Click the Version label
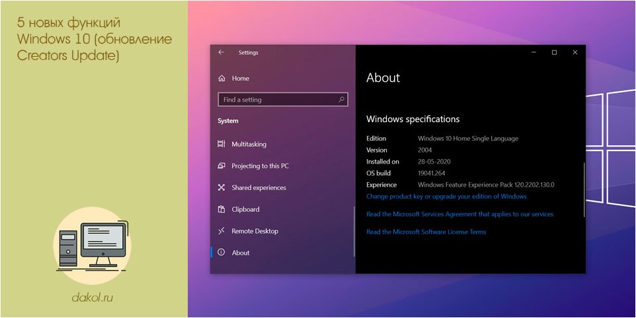 376,150
